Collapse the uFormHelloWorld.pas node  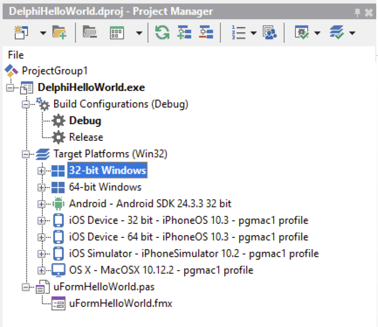coord(26,287)
